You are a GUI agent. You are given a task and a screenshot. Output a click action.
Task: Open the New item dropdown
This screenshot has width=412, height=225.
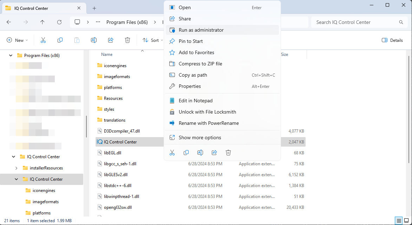pos(17,40)
